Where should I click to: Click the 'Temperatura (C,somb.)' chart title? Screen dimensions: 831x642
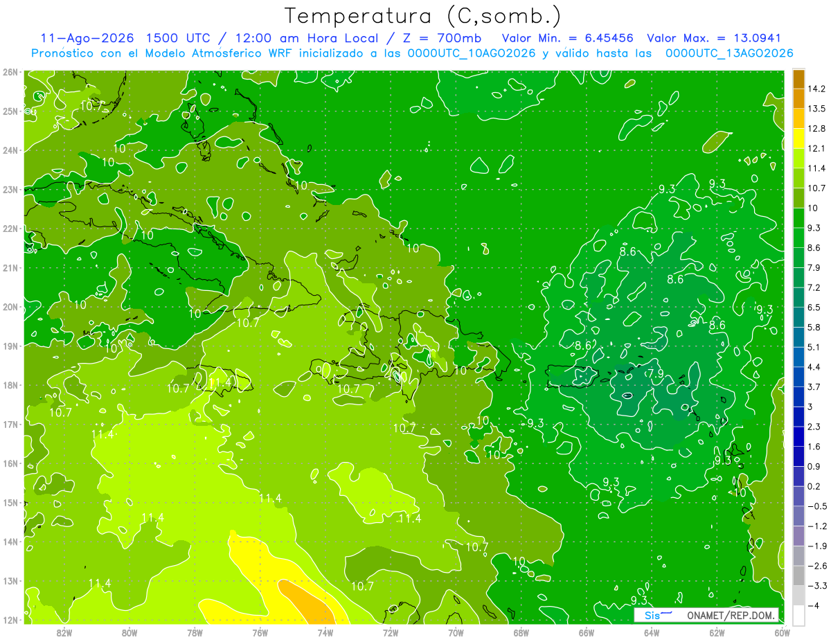pyautogui.click(x=423, y=15)
